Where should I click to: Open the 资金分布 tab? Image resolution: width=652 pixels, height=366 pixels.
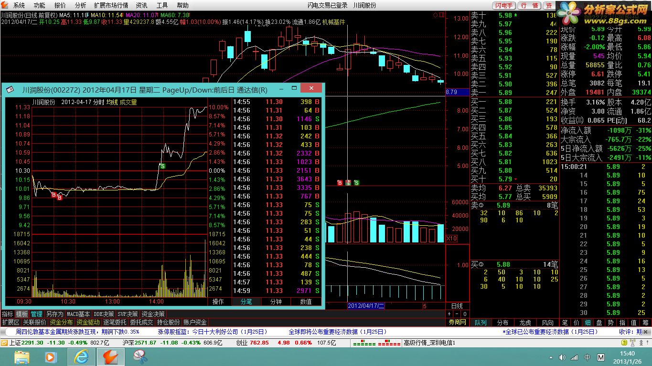click(x=62, y=323)
